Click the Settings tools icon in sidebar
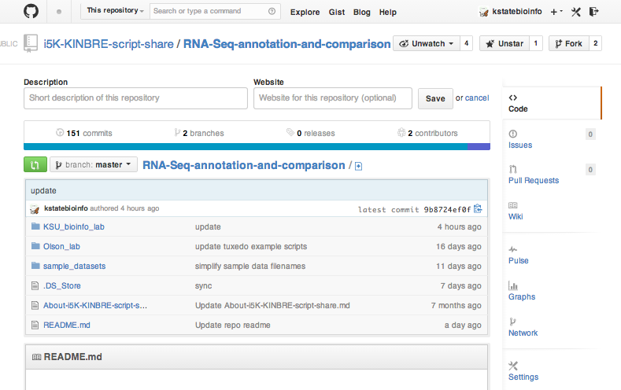Viewport: 621px width, 390px height. pos(513,366)
